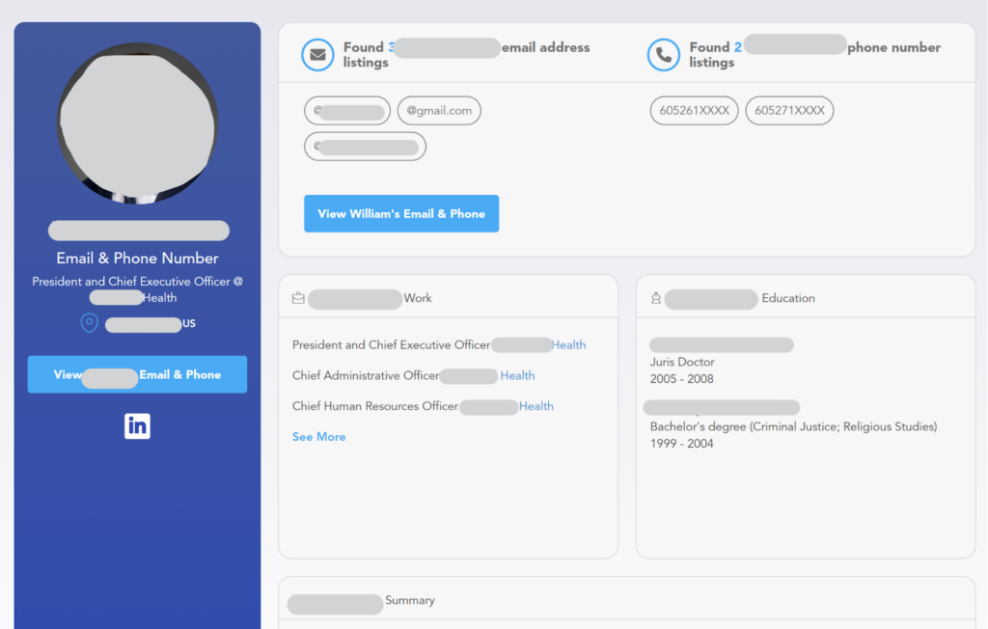Click the Education panel header
The width and height of the screenshot is (988, 629).
(x=788, y=298)
